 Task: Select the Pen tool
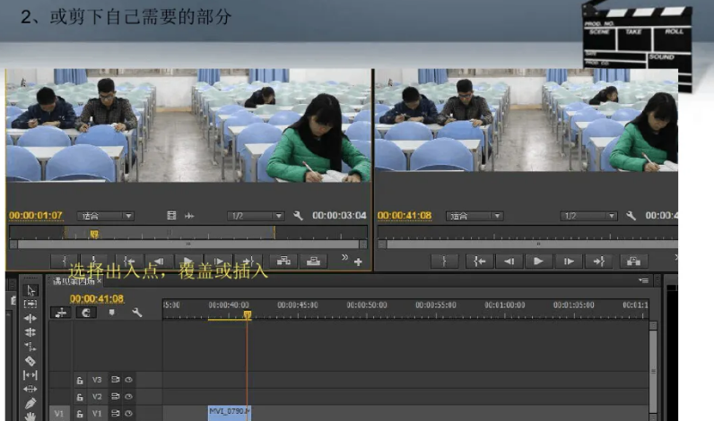(x=30, y=403)
